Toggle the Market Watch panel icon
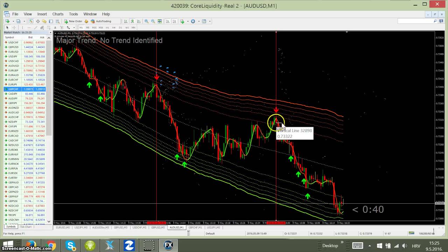 tap(31, 21)
